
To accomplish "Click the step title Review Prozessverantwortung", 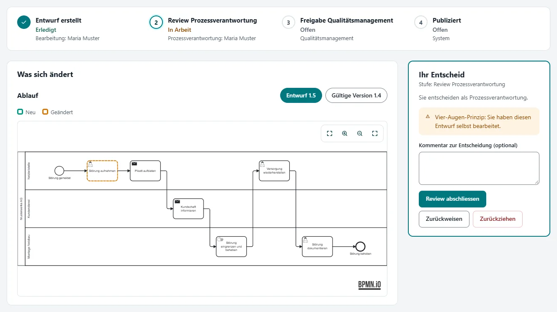I will [212, 20].
